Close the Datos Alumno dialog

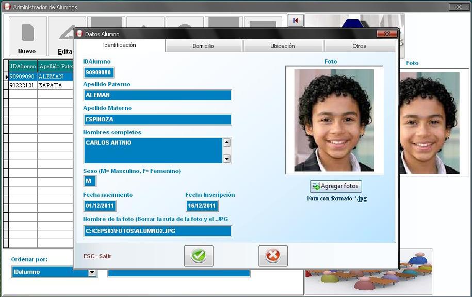(387, 34)
